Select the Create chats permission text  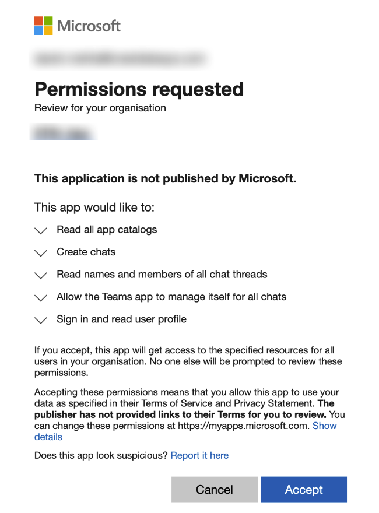point(86,252)
